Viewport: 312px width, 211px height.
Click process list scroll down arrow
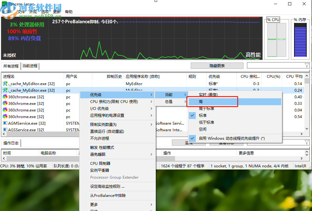point(307,129)
